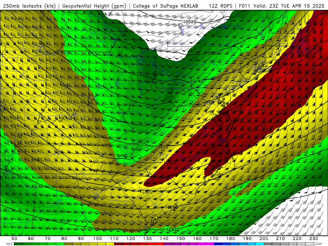The height and width of the screenshot is (246, 328).
Task: Click the 10200 height contour label
Action: [195, 105]
